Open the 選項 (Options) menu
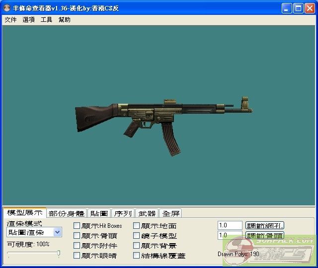This screenshot has height=268, width=318. 28,20
